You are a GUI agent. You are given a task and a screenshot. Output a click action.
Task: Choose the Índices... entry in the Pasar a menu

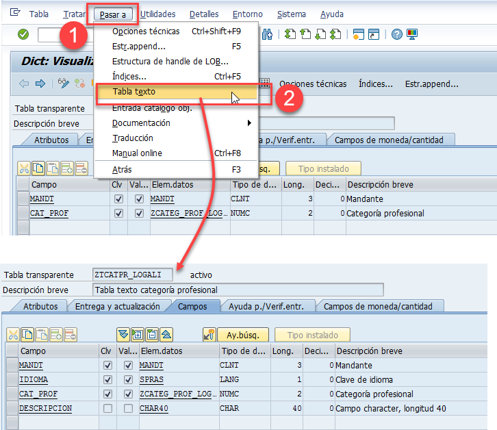coord(177,77)
